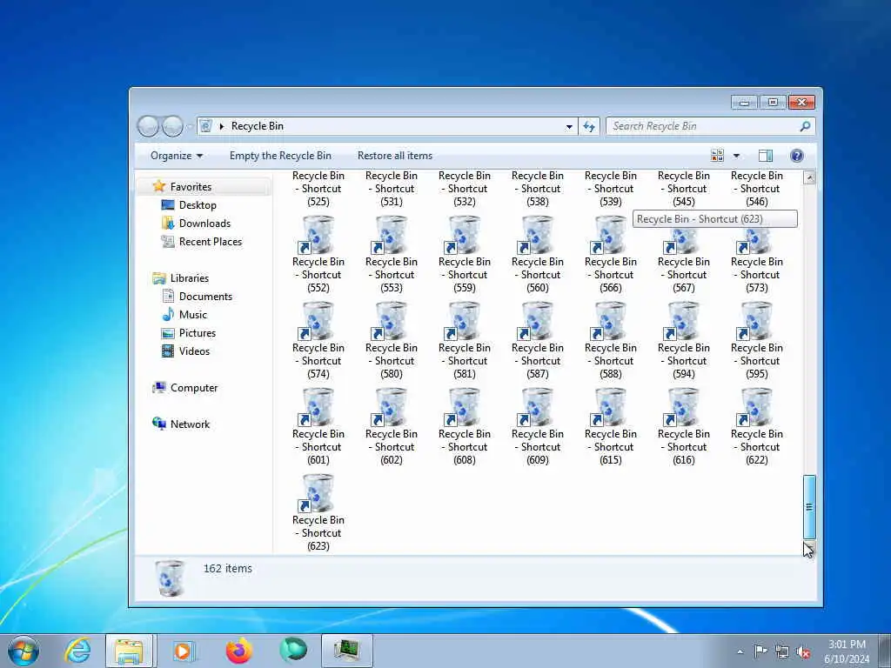Open Downloads in navigation pane
The image size is (891, 668).
coord(204,224)
